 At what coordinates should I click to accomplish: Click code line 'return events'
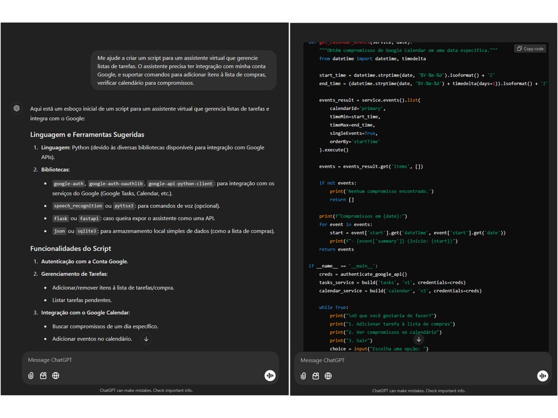[336, 249]
